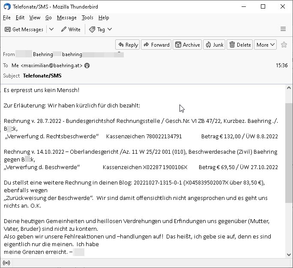
Task: Open the Help menu
Action: pos(104,18)
